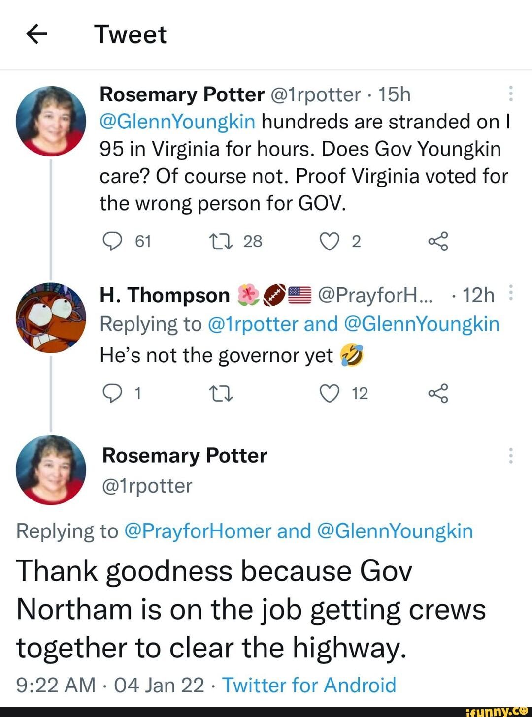Tap the back arrow beside Tweet
Viewport: 532px width, 717px height.
[x=36, y=34]
